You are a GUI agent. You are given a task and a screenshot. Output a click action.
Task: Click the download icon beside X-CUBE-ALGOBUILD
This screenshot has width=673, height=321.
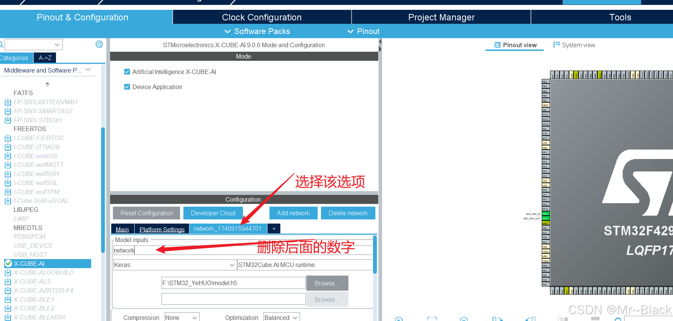coord(8,272)
